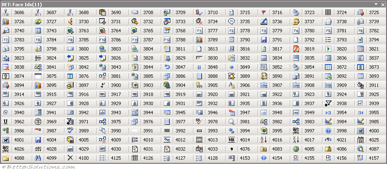Click the pilcrow direction icon 4021
This screenshot has height=170, width=387.
[x=328, y=140]
